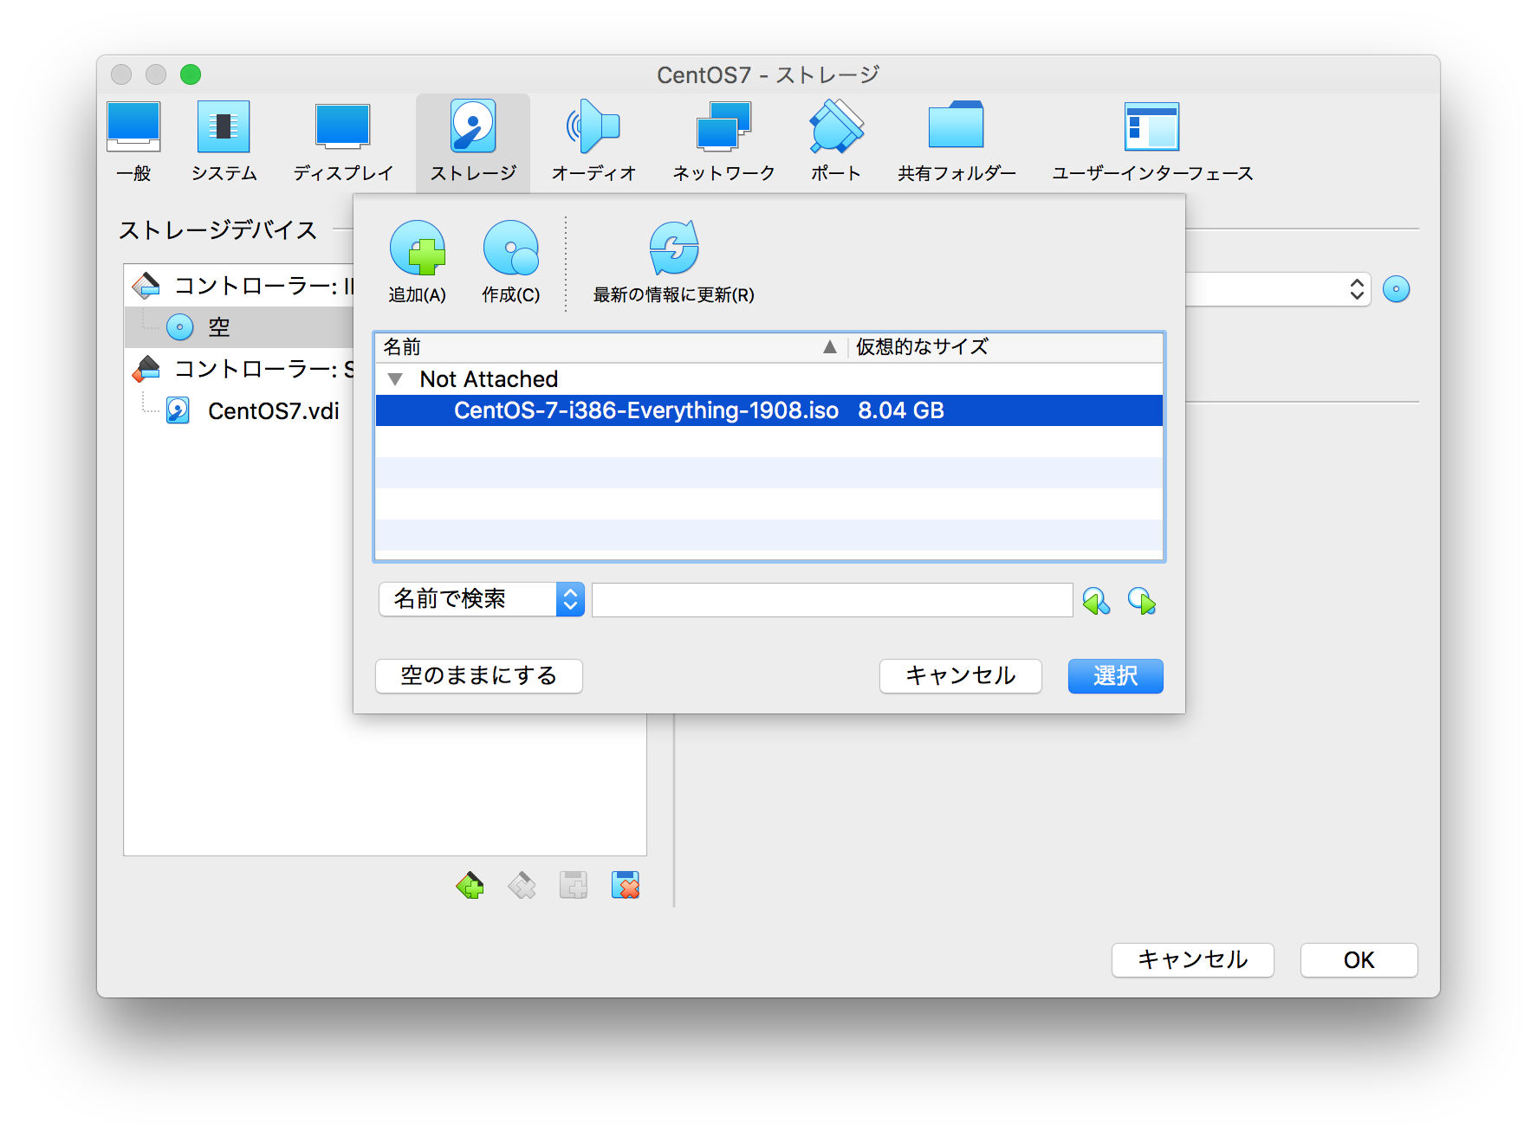Click the 空のままにする button
This screenshot has width=1537, height=1136.
(x=478, y=676)
